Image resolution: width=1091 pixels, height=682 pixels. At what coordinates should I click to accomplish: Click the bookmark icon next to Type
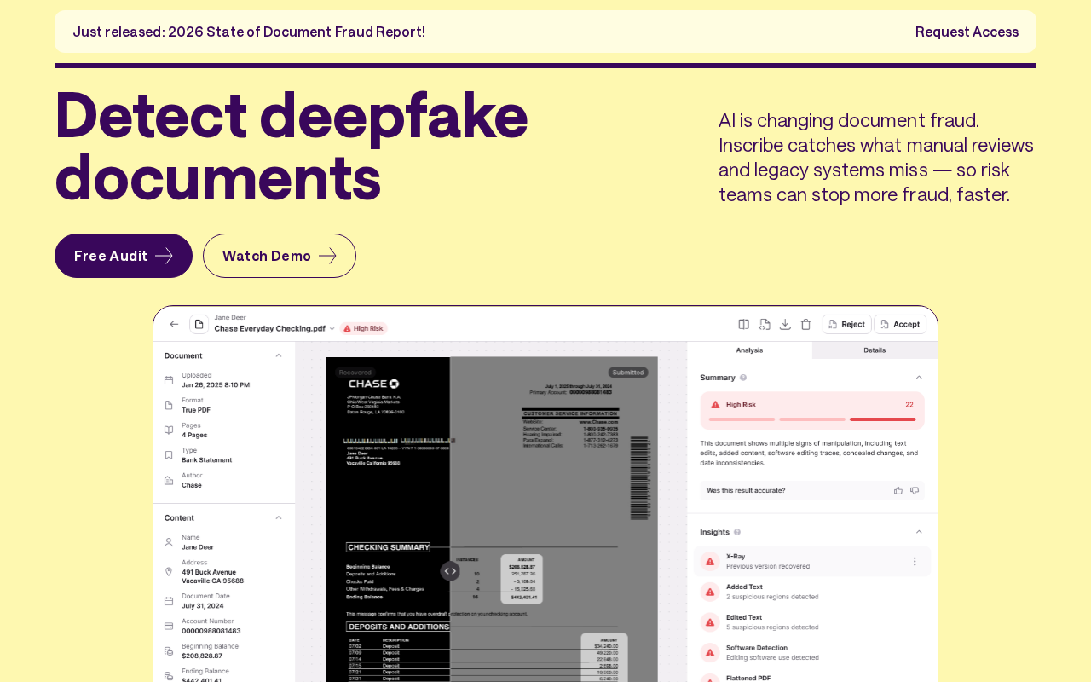[x=169, y=455]
